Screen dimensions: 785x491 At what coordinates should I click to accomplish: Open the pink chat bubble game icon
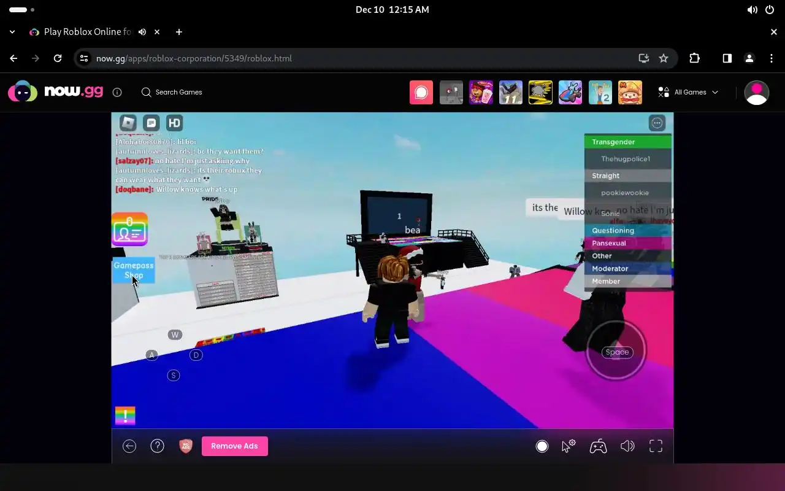point(421,92)
